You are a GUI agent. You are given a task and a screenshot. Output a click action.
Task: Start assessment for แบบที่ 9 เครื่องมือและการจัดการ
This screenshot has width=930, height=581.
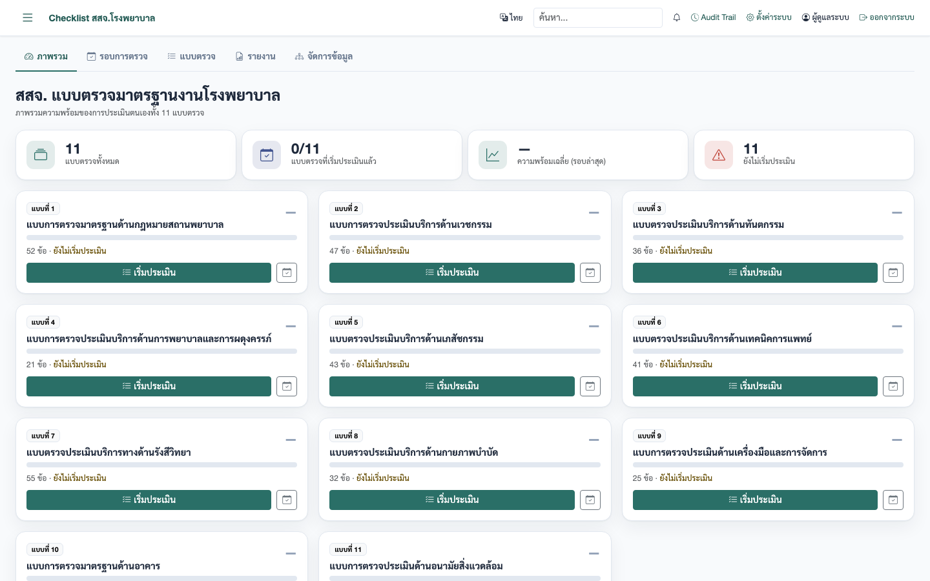(x=755, y=500)
